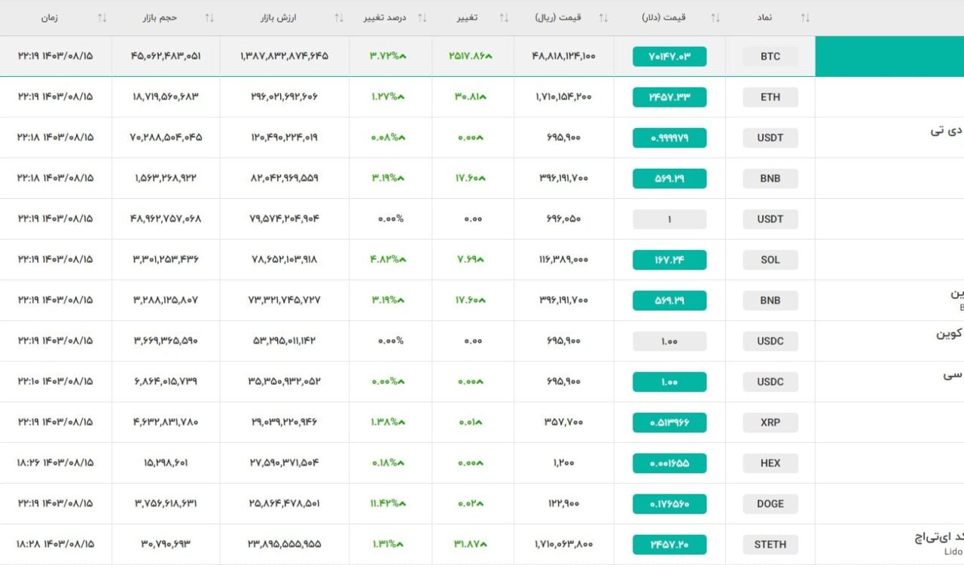Sort by the تغییر column arrows
This screenshot has width=964, height=565.
tap(504, 17)
